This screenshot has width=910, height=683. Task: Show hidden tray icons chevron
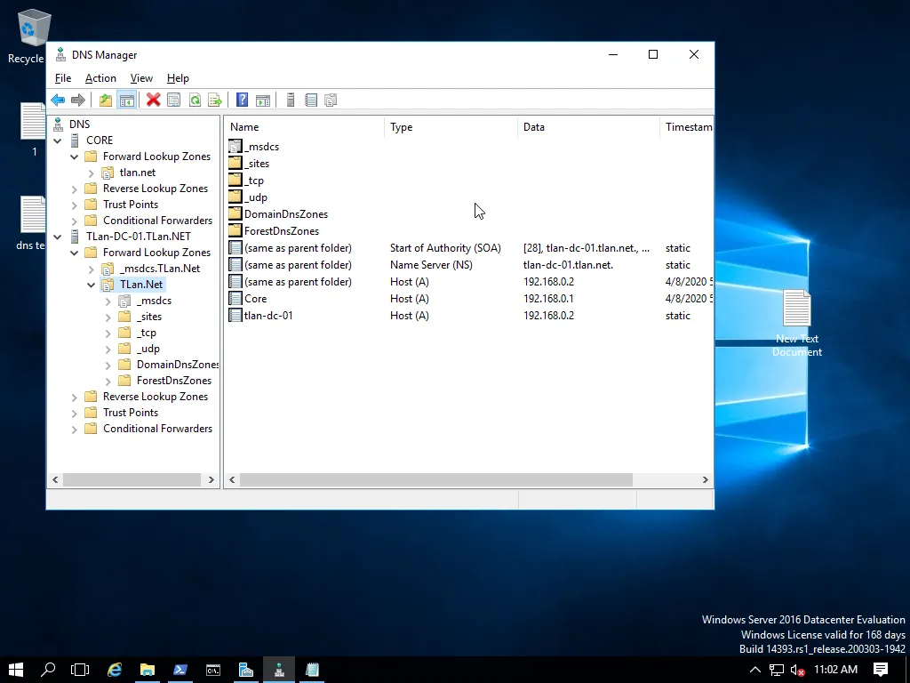[x=755, y=671]
